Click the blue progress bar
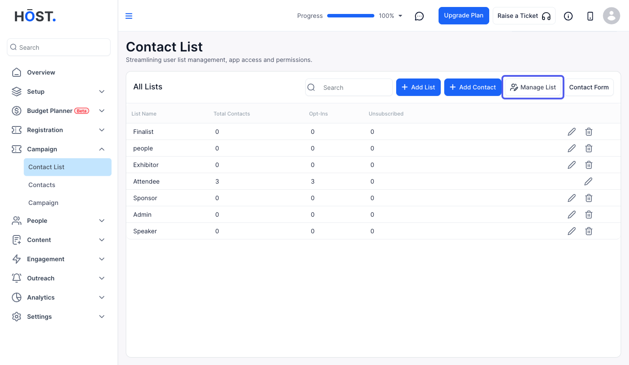Viewport: 629px width, 365px height. coord(351,16)
